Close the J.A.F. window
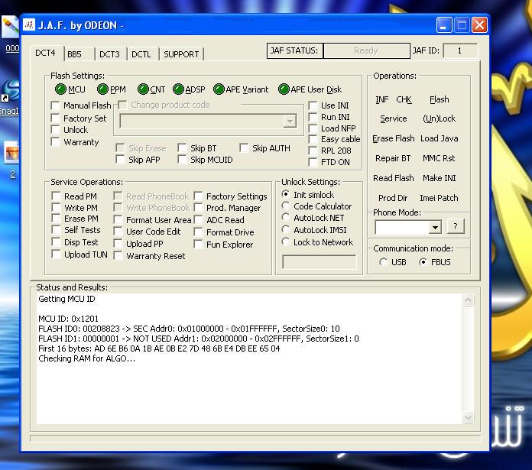This screenshot has width=532, height=470. (480, 25)
